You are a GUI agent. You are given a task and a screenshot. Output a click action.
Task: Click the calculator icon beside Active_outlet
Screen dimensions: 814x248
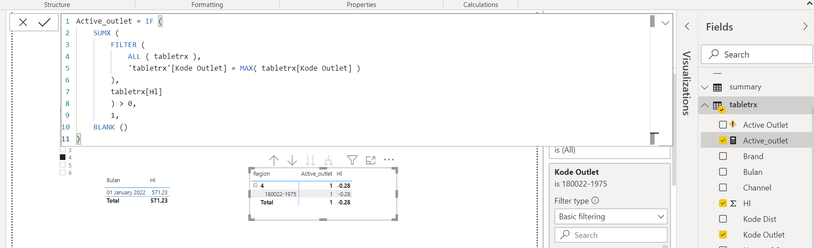[733, 141]
